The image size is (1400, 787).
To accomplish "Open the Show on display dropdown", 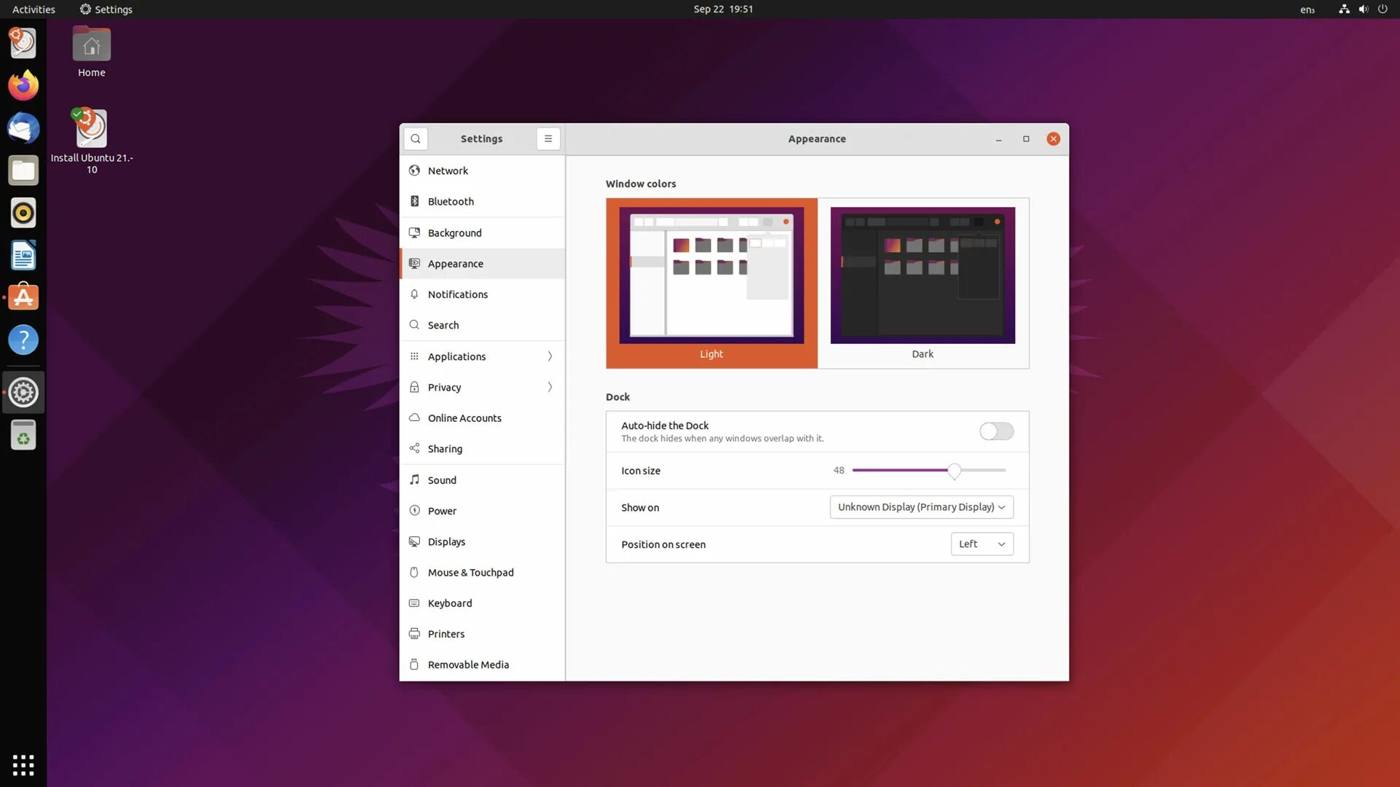I will (x=922, y=507).
